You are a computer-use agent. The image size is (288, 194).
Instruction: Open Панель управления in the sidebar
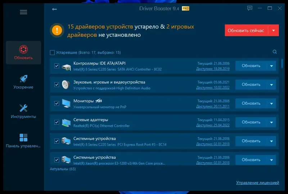(23, 141)
